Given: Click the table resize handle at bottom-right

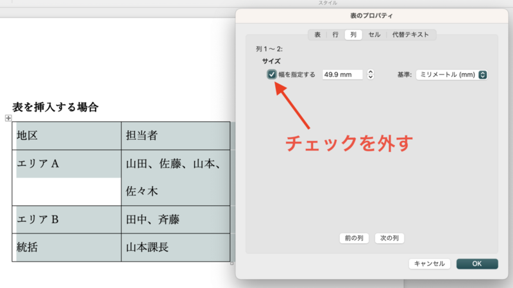Looking at the screenshot, I should (232, 263).
